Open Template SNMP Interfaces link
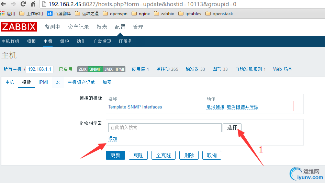Screen dimensions: 325x183 pos(135,107)
